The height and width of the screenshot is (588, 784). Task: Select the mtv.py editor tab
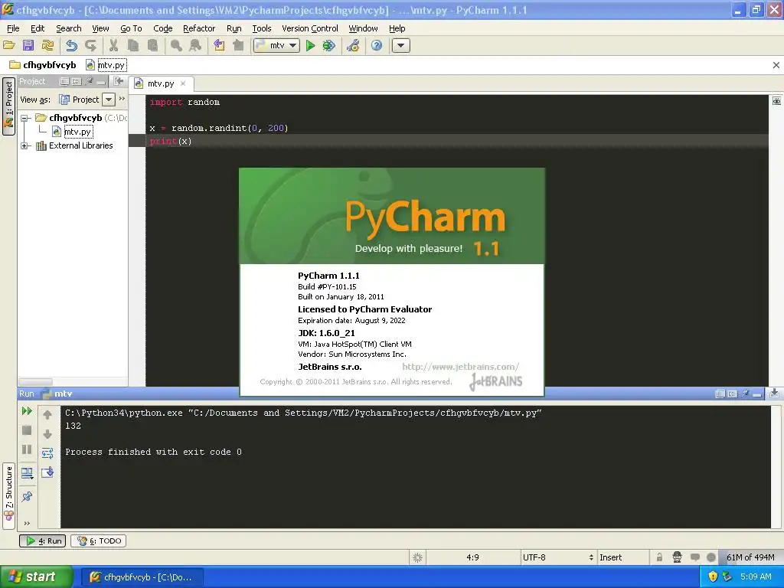pyautogui.click(x=161, y=83)
